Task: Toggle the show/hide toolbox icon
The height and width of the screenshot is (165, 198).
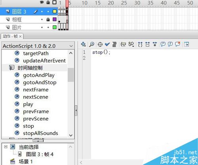Action: [x=187, y=44]
